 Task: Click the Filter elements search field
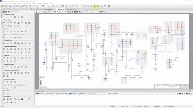(22, 12)
